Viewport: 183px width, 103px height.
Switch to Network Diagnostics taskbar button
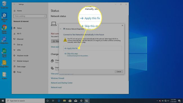[87, 101]
